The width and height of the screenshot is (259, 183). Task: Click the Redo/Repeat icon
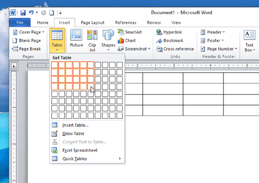[44, 13]
